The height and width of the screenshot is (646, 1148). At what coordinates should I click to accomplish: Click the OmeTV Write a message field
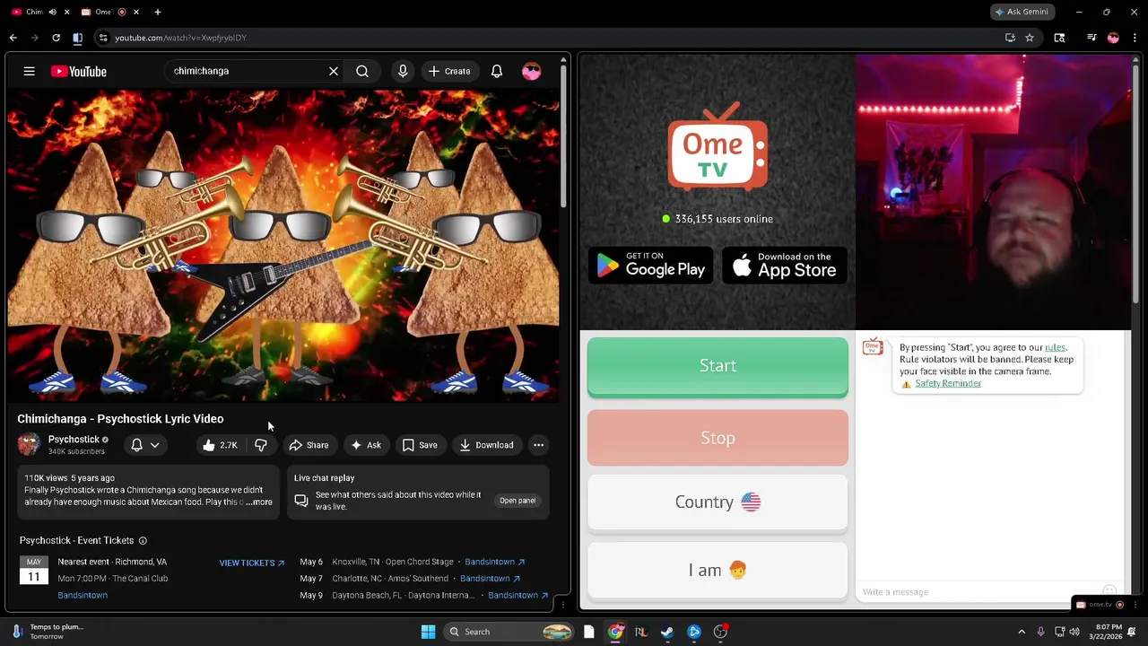(x=978, y=592)
